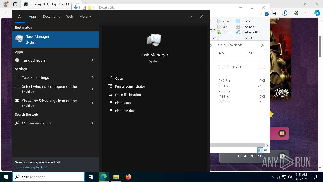Open Edge Collections icon
This screenshot has height=182, width=323.
tap(274, 13)
